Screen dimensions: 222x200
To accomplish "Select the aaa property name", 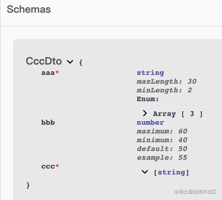I will coord(48,73).
